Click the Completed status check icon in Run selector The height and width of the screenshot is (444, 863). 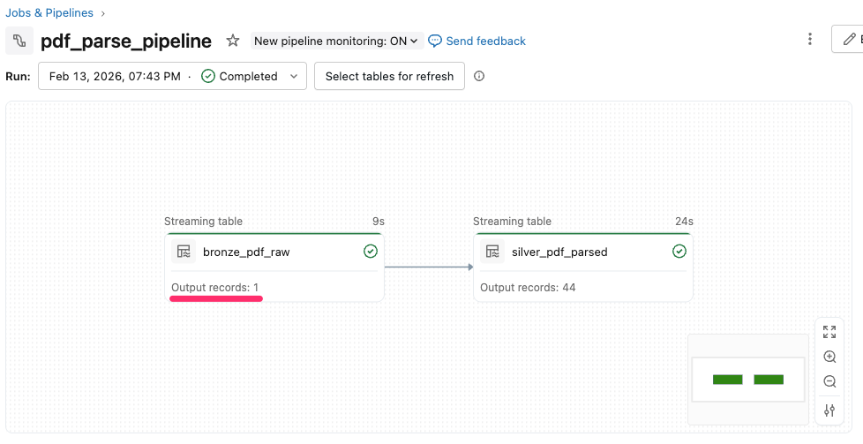(x=208, y=76)
